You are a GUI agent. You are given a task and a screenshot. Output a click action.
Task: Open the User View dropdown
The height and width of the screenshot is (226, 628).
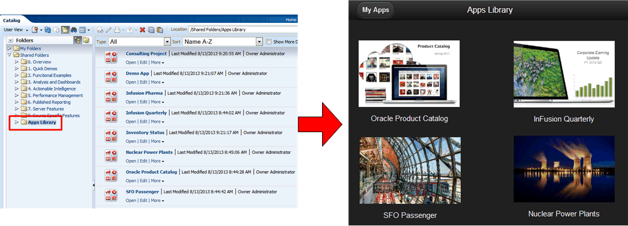pos(15,30)
